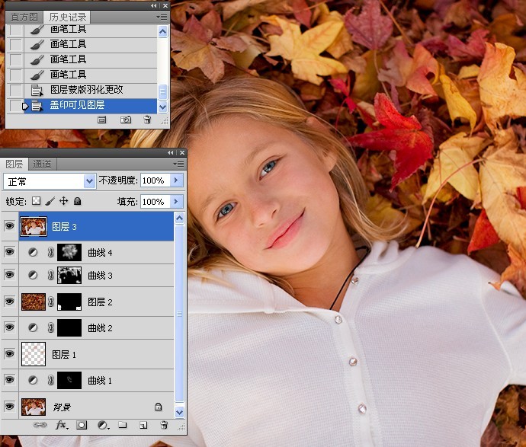The width and height of the screenshot is (526, 447).
Task: Collapse the History panel to icons
Action: pyautogui.click(x=154, y=5)
